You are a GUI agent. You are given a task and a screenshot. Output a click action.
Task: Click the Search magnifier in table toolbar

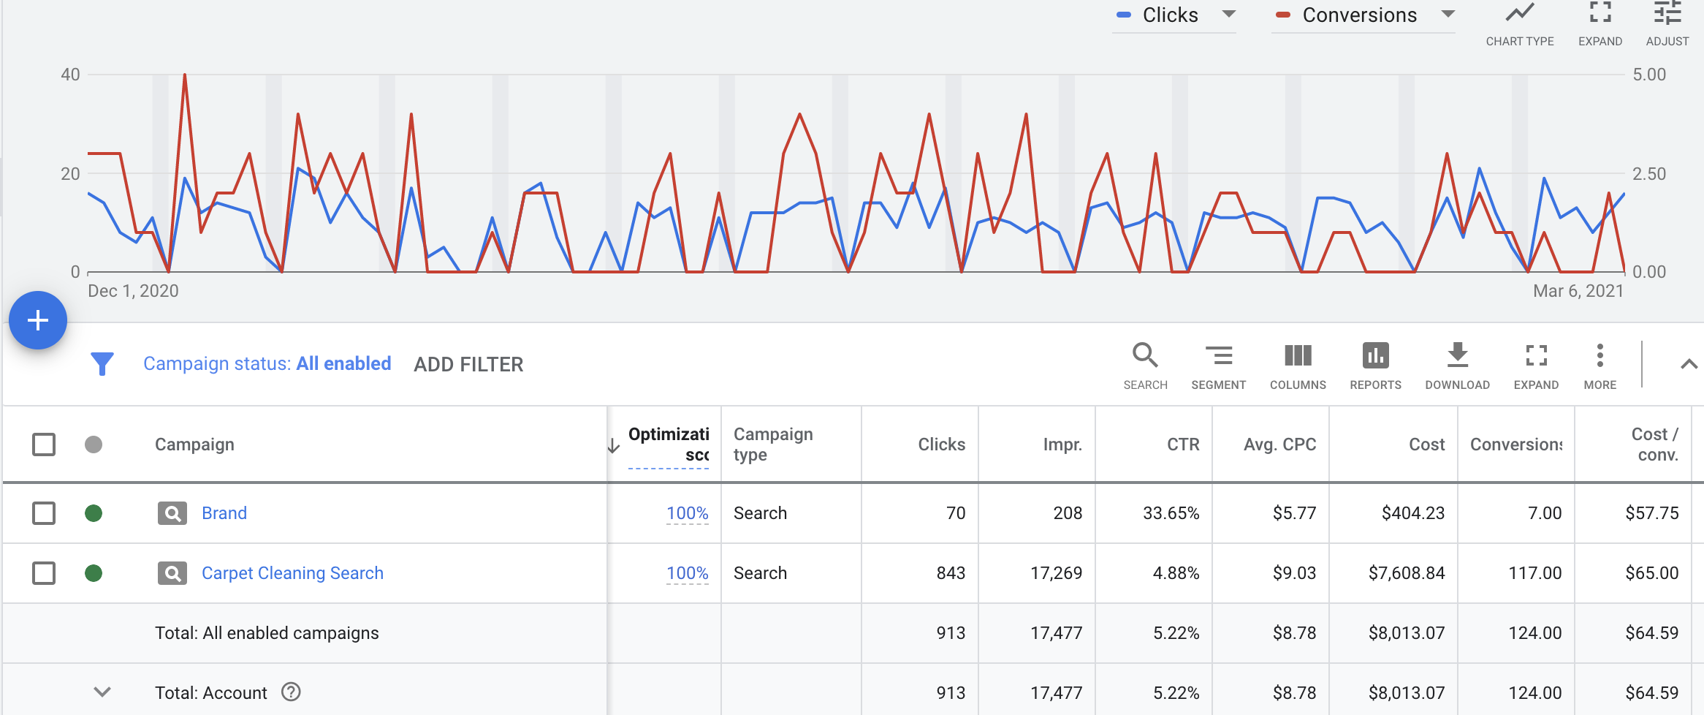tap(1145, 357)
